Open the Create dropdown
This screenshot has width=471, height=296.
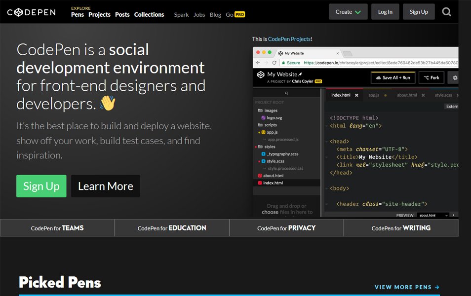[x=348, y=12]
